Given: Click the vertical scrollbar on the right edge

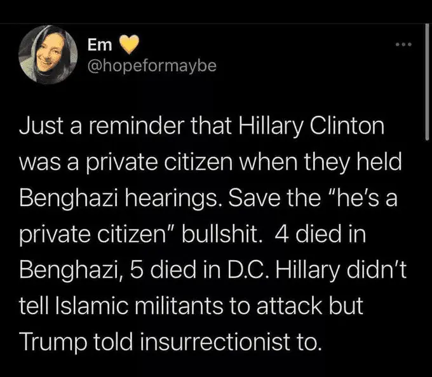Looking at the screenshot, I should [425, 83].
